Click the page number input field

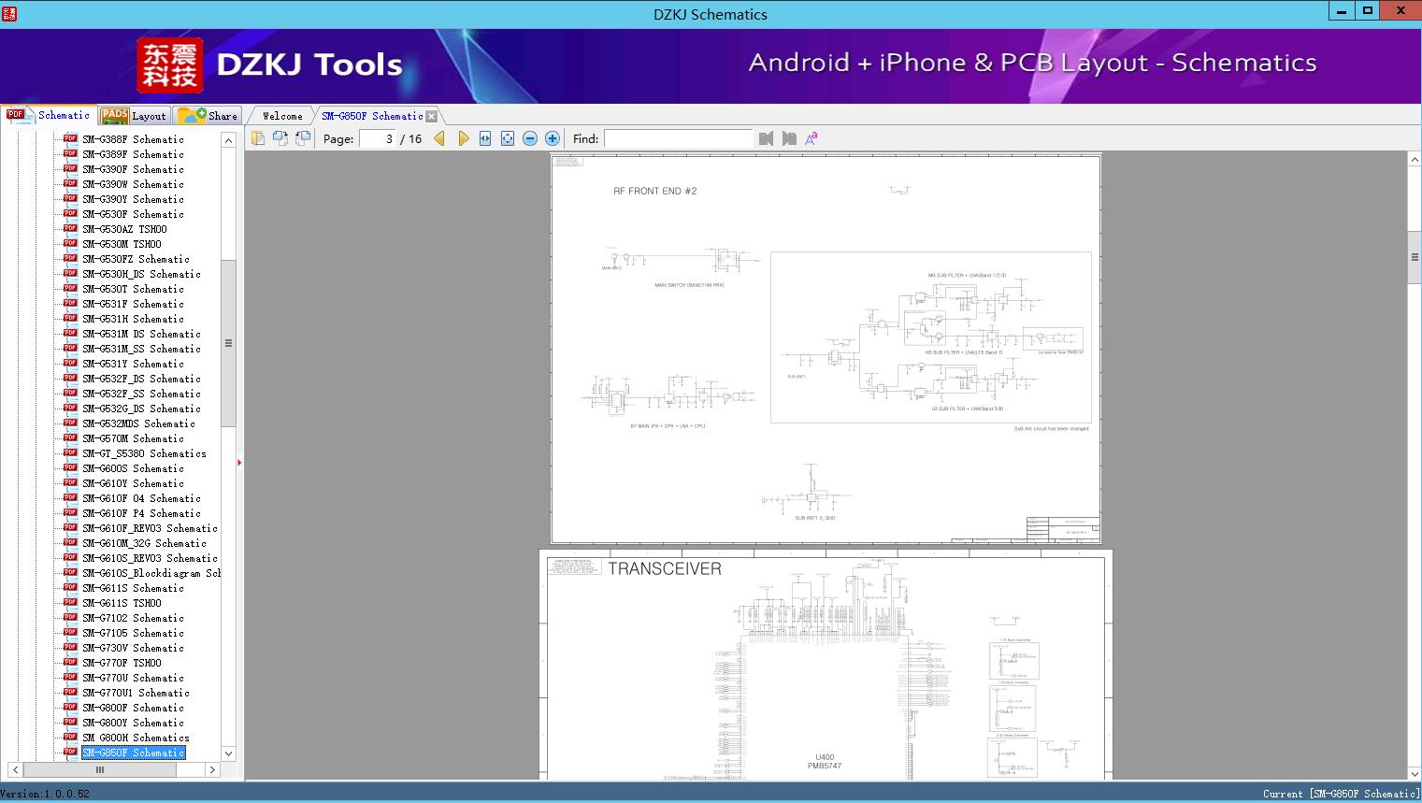point(377,138)
